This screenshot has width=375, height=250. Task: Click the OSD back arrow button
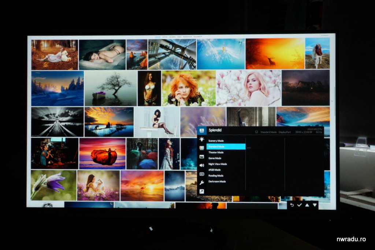(x=292, y=205)
